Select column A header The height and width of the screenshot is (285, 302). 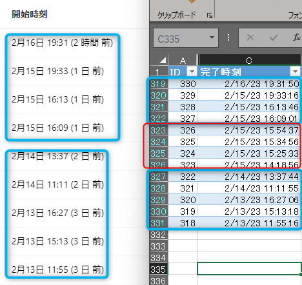pos(183,60)
